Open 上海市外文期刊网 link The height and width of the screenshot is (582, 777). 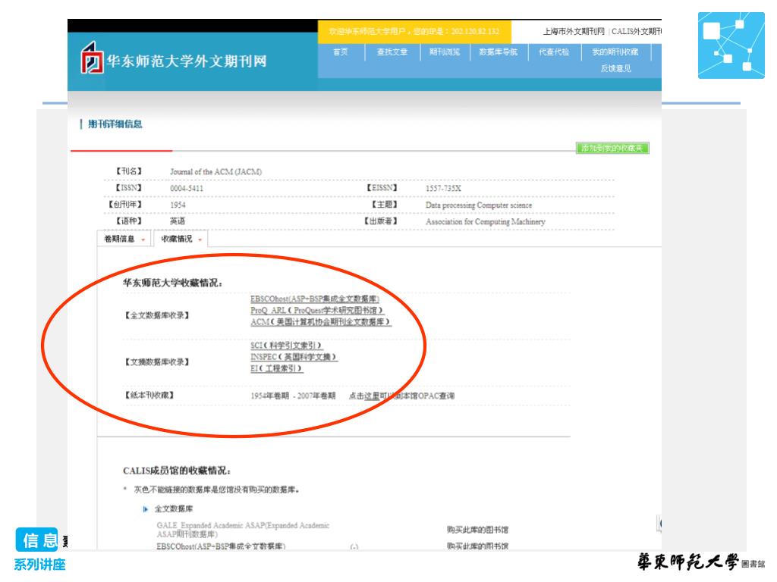(574, 32)
